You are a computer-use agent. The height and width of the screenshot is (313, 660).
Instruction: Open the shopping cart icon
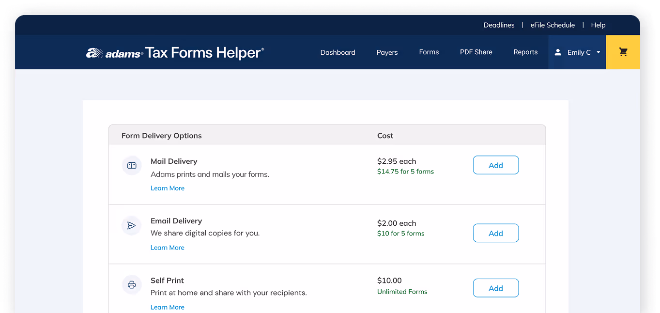623,52
